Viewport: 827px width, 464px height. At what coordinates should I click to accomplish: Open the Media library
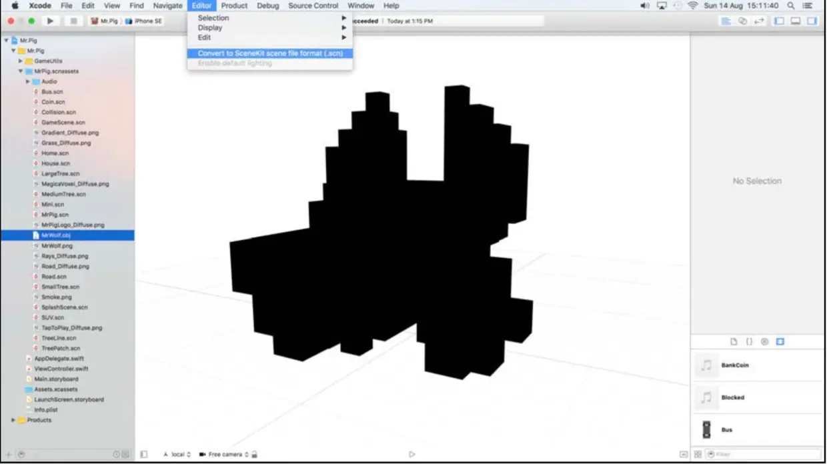(x=779, y=341)
